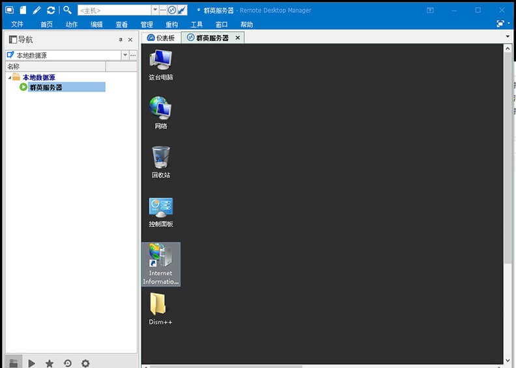Click the favorites star icon at bottom
Image resolution: width=516 pixels, height=368 pixels.
50,363
